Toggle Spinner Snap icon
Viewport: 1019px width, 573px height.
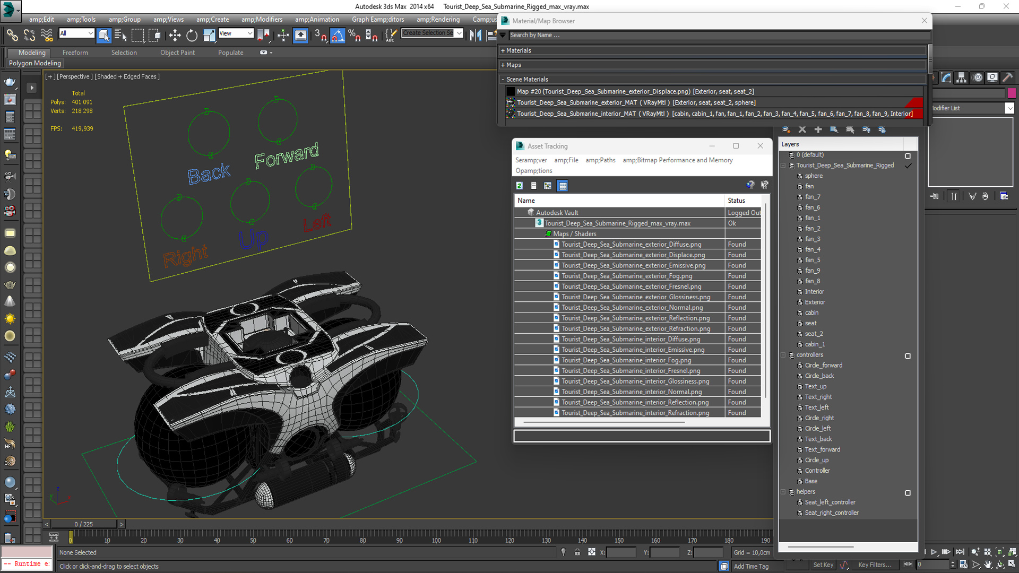pos(371,35)
